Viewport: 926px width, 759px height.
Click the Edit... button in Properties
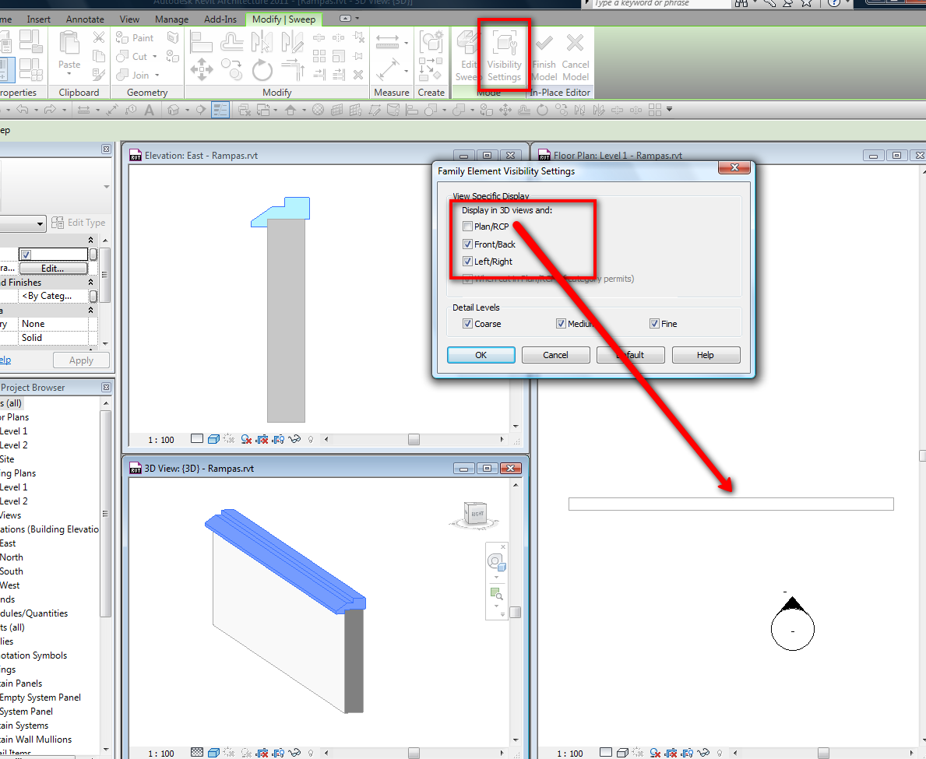pyautogui.click(x=52, y=269)
